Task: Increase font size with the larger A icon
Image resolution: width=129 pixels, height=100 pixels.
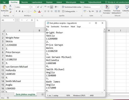Action: (x=38, y=7)
